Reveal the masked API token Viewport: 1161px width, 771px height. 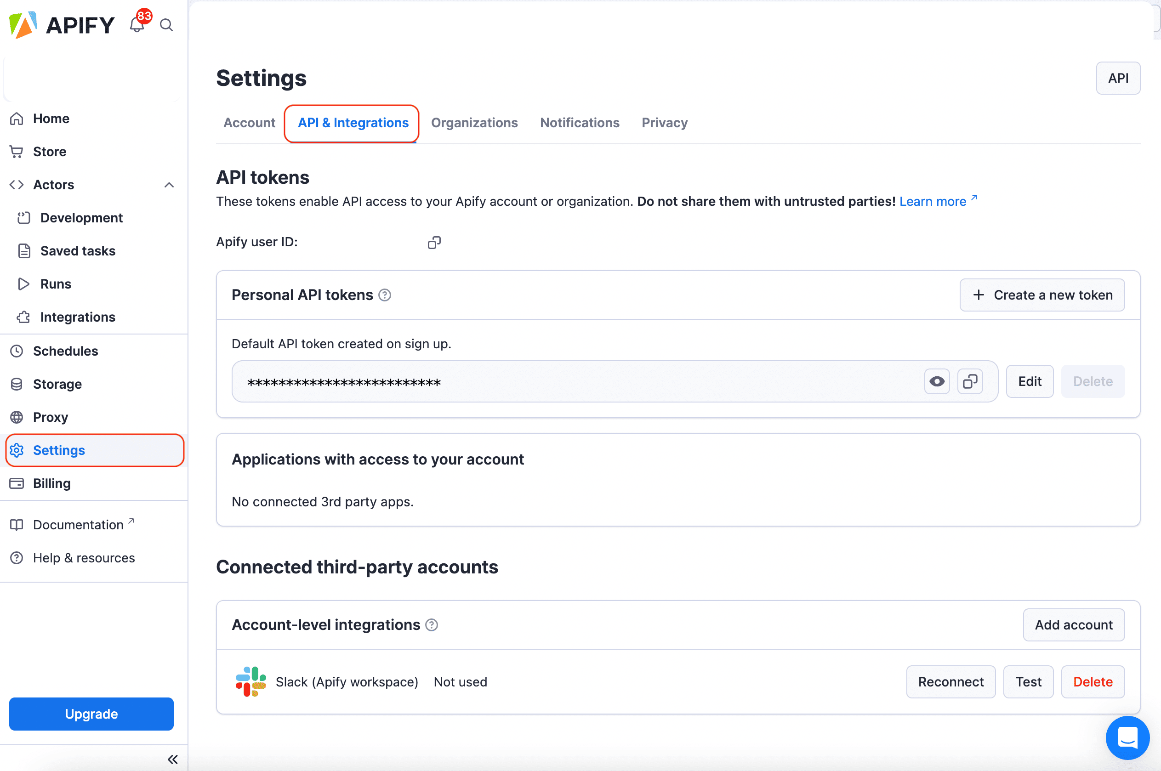click(936, 381)
